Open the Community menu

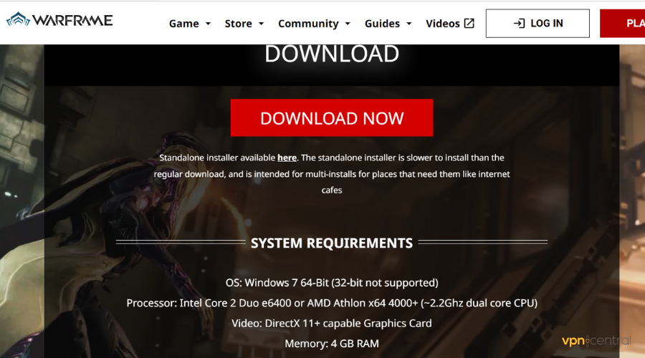(x=308, y=24)
